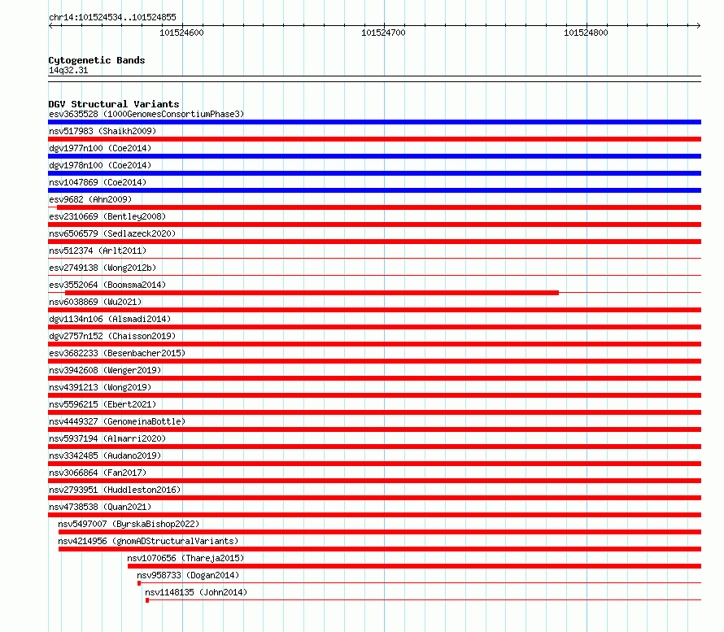The image size is (724, 632).
Task: Click the 101524800 ruler position label
Action: point(586,33)
